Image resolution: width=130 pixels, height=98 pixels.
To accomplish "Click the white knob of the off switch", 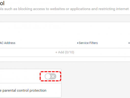I will point(48,76).
